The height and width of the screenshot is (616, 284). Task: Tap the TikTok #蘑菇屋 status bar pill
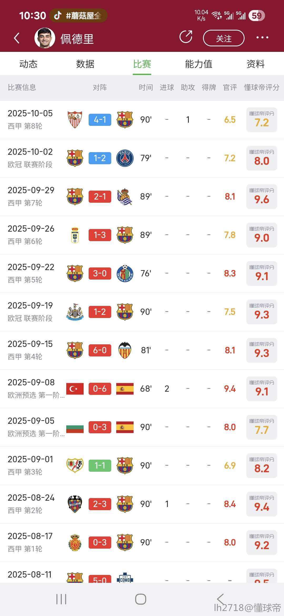click(78, 16)
